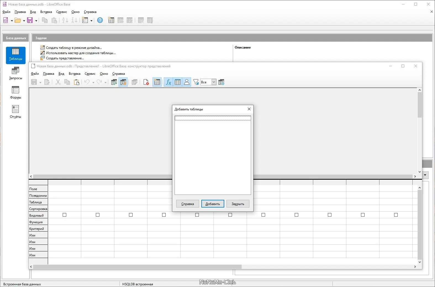Check the Видимый box in the second column
Image resolution: width=435 pixels, height=287 pixels.
98,215
